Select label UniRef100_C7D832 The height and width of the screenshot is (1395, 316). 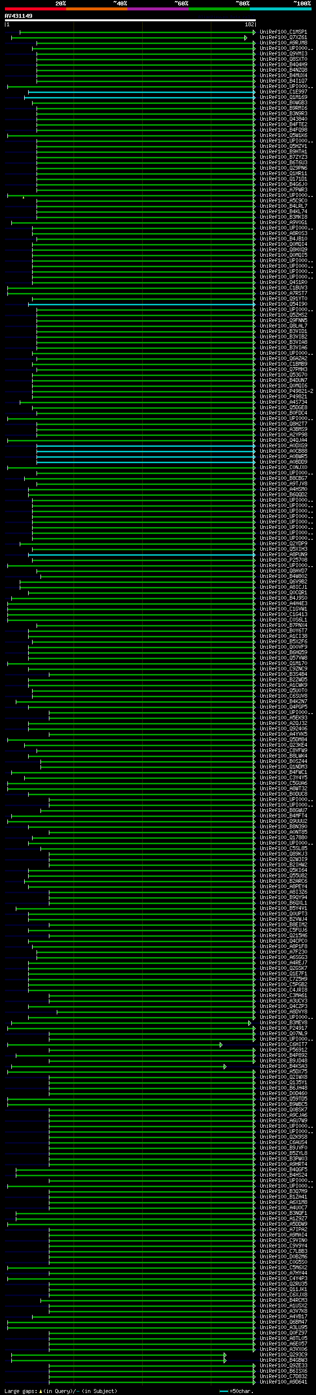tap(283, 1377)
